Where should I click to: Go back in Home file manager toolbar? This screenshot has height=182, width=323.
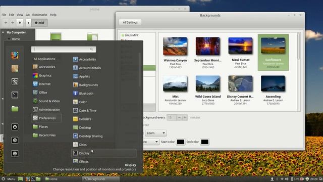(6, 23)
